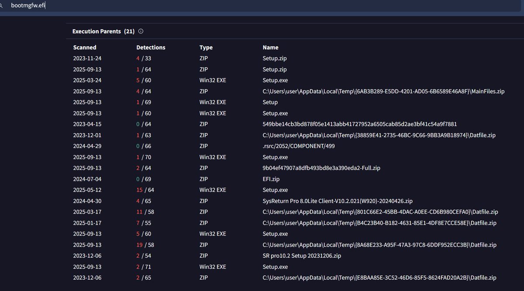524x291 pixels.
Task: Sort by the Detections column header
Action: click(x=151, y=47)
